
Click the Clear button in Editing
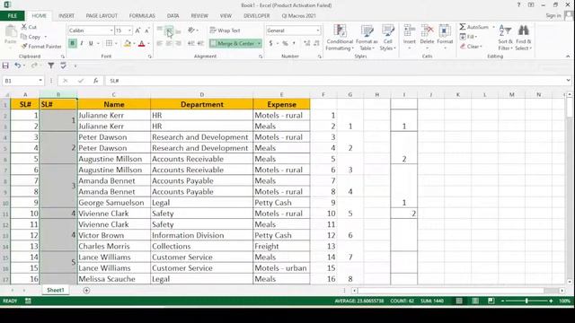(471, 47)
